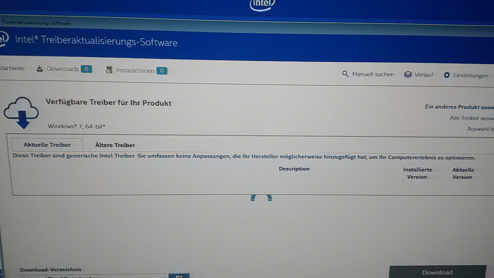Screen dimensions: 494x278
Task: Click the Download-Verzeichnis path field
Action: (x=93, y=276)
